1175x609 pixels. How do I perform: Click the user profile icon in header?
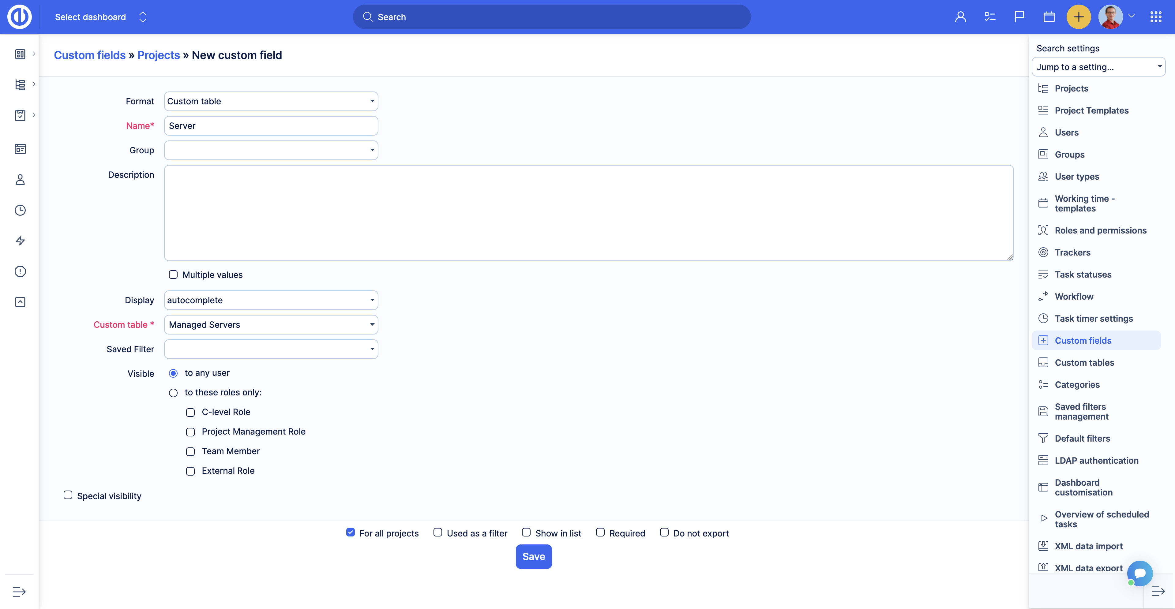pyautogui.click(x=960, y=17)
